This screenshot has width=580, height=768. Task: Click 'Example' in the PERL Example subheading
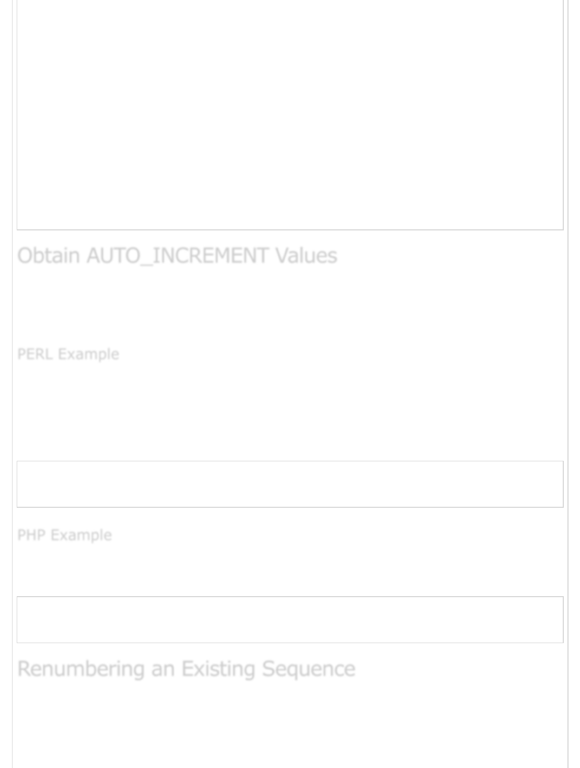click(x=88, y=354)
